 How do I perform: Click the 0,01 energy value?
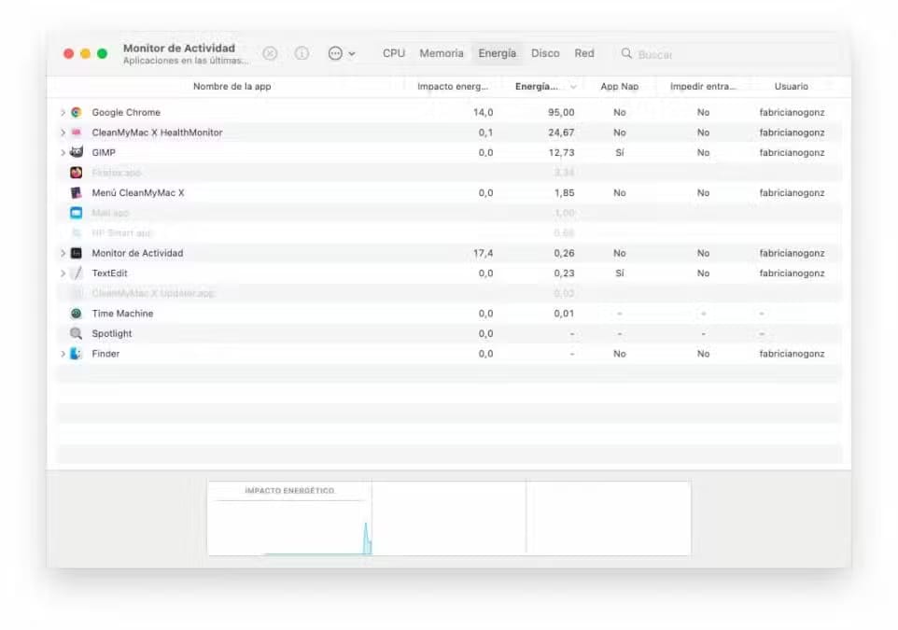click(x=564, y=314)
